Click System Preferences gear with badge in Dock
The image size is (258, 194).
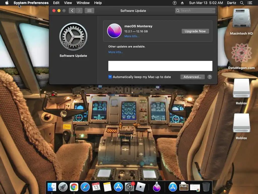[x=130, y=187]
